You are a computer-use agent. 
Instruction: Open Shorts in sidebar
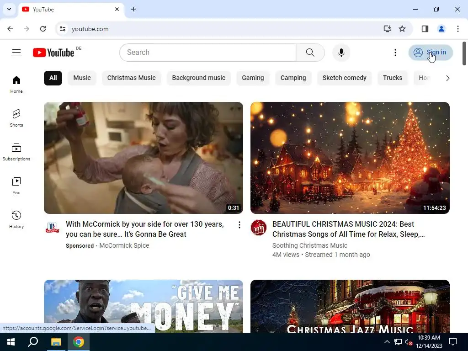click(16, 118)
